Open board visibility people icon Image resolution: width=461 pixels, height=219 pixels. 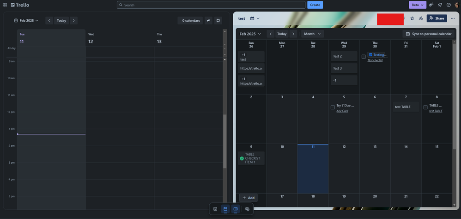coord(421,18)
